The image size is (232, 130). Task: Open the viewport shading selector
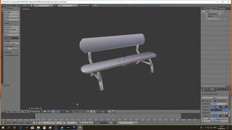pos(45,112)
